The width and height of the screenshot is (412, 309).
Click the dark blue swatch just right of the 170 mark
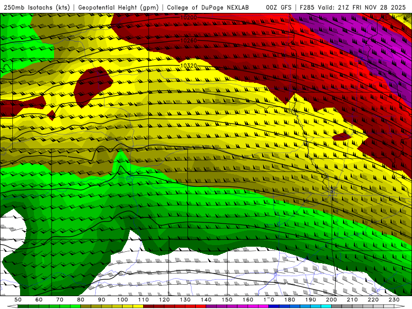click(274, 306)
